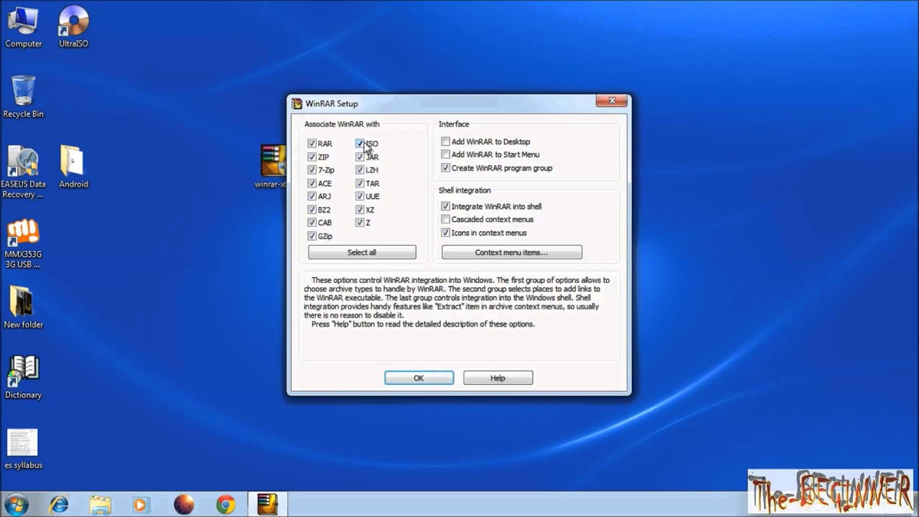Disable Create WinRAR program group
Viewport: 919px width, 517px height.
pos(446,168)
